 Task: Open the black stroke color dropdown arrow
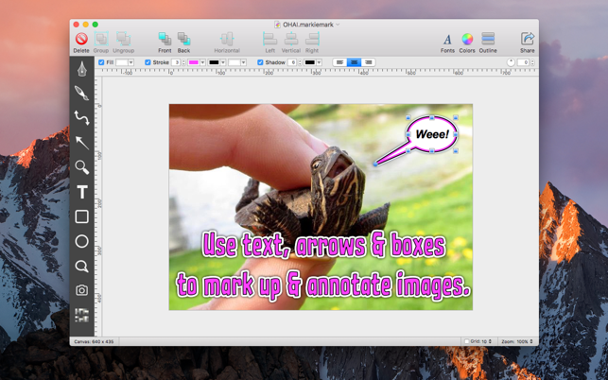(223, 62)
